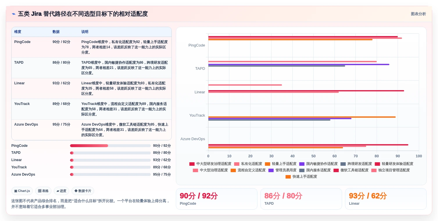Click the YouTrack orange 89 bar
Viewport: 438px width, 221px height.
(302, 117)
